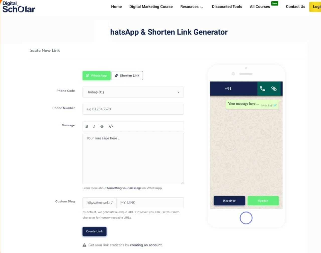Open the Phone Code India(+91) dropdown
The image size is (321, 253).
[x=133, y=92]
